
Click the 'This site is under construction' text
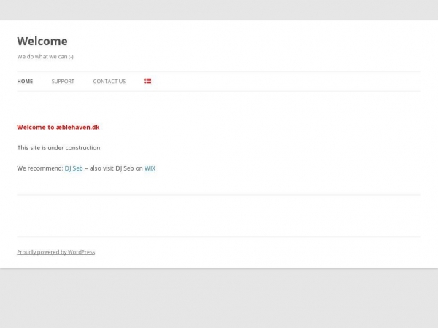[x=58, y=148]
